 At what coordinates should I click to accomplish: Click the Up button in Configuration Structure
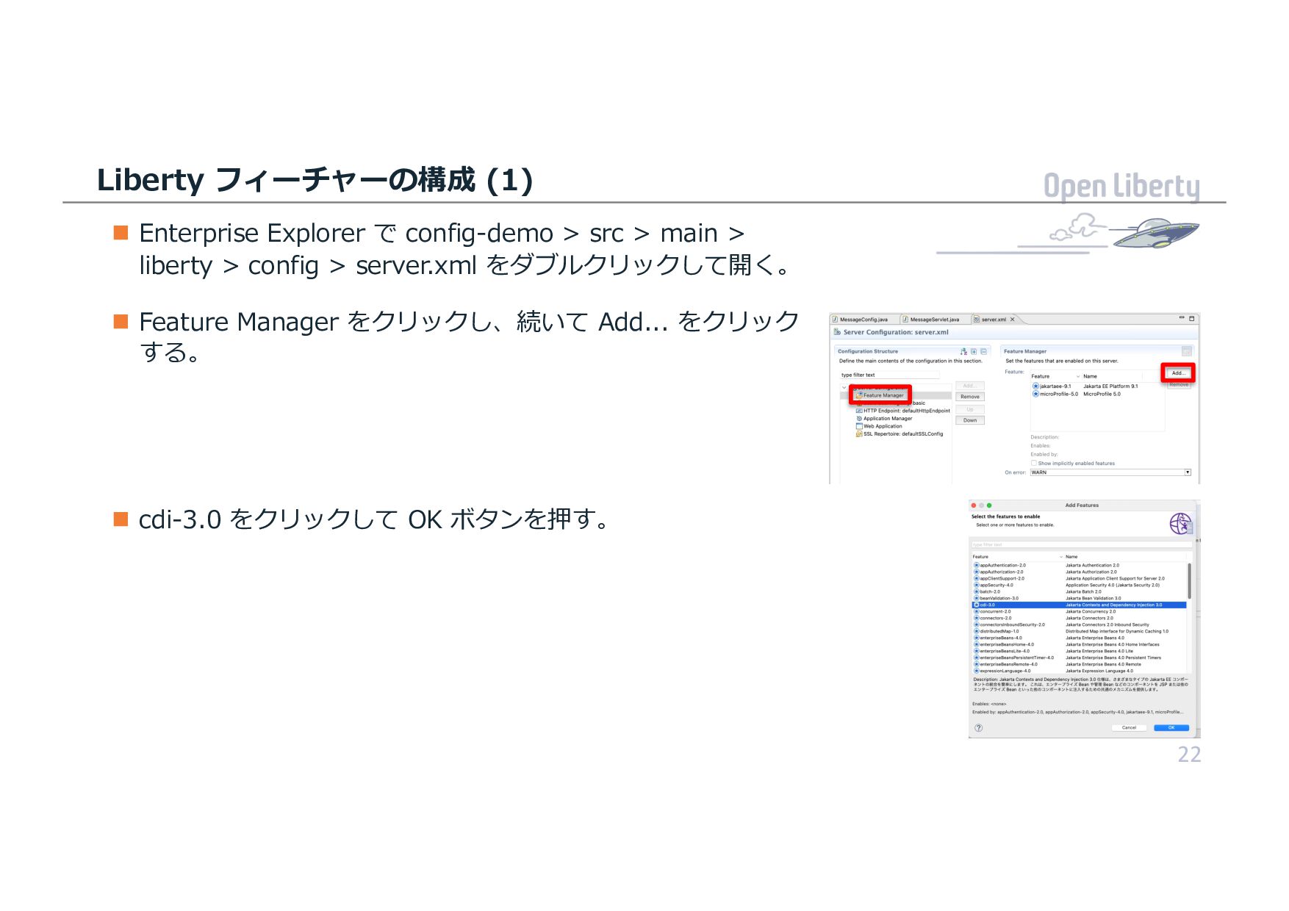click(x=970, y=409)
